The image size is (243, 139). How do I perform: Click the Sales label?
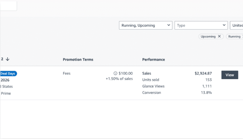tap(146, 73)
